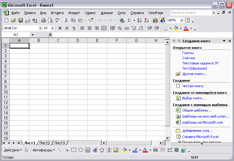
Task: Open the zoom 100% dropdown
Action: [182, 20]
